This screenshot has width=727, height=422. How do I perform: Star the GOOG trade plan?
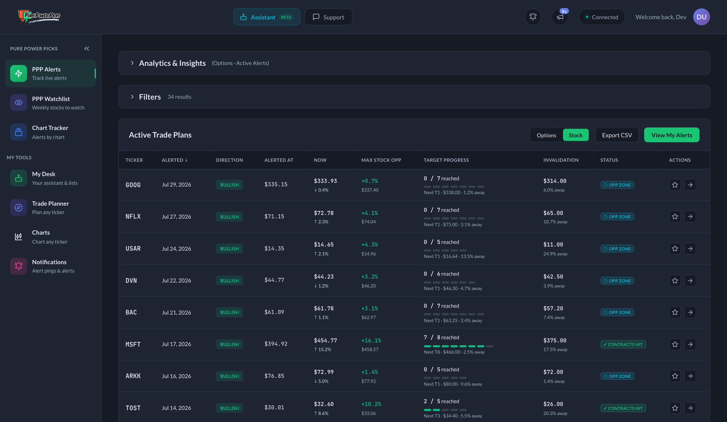pyautogui.click(x=675, y=185)
